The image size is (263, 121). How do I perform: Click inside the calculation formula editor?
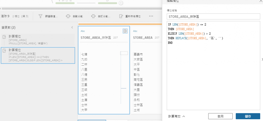point(213,66)
